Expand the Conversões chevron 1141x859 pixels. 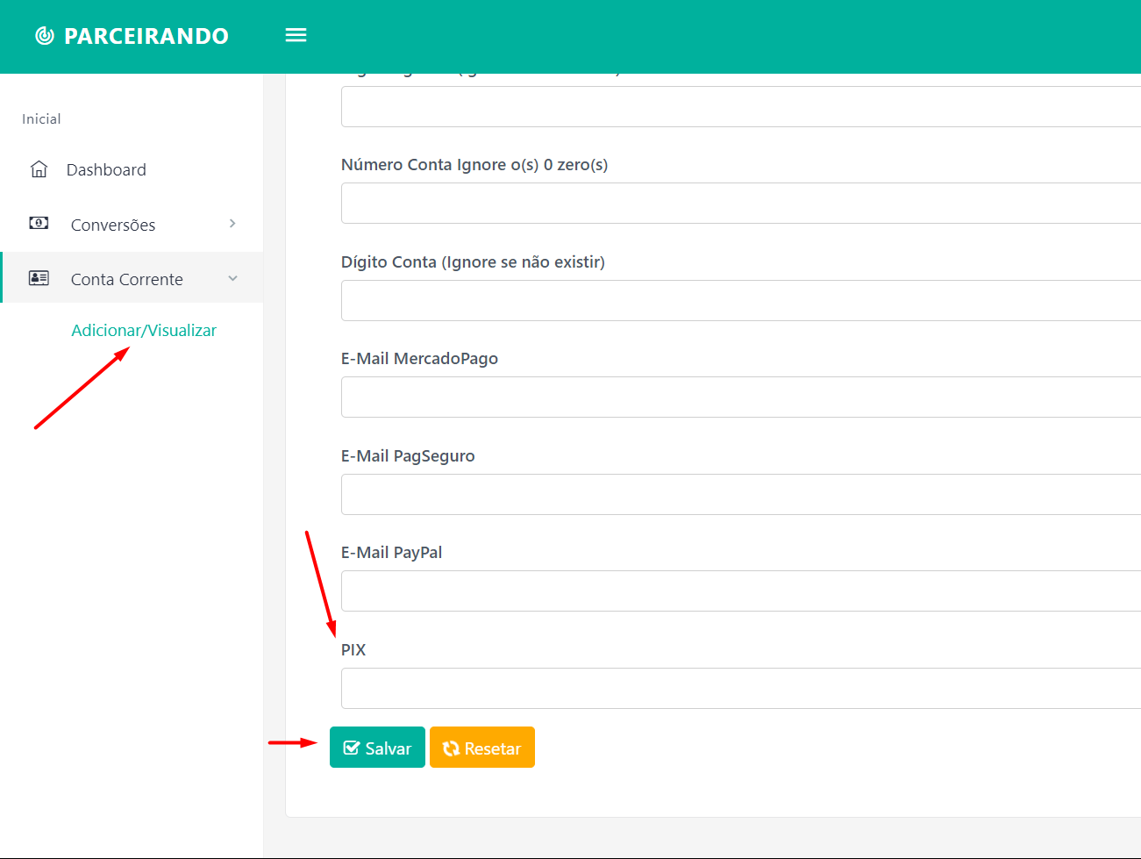(x=232, y=224)
